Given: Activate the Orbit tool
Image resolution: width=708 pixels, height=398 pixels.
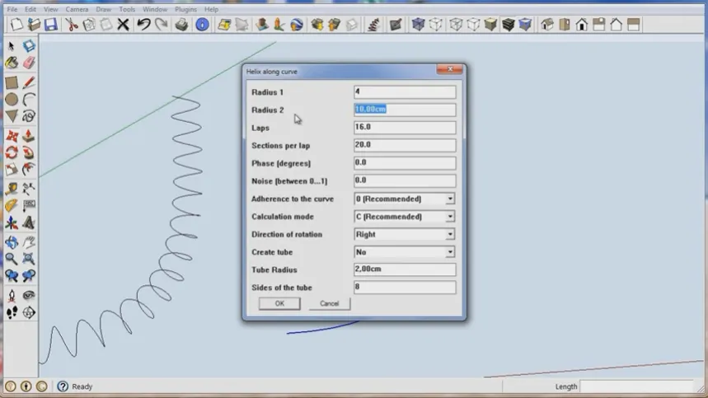Looking at the screenshot, I should (12, 242).
